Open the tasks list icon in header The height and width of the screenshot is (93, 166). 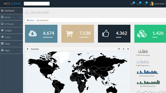[x=132, y=4]
